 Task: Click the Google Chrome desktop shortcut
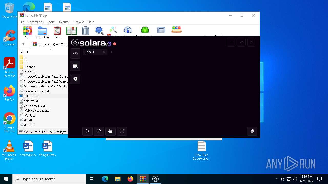click(x=9, y=123)
